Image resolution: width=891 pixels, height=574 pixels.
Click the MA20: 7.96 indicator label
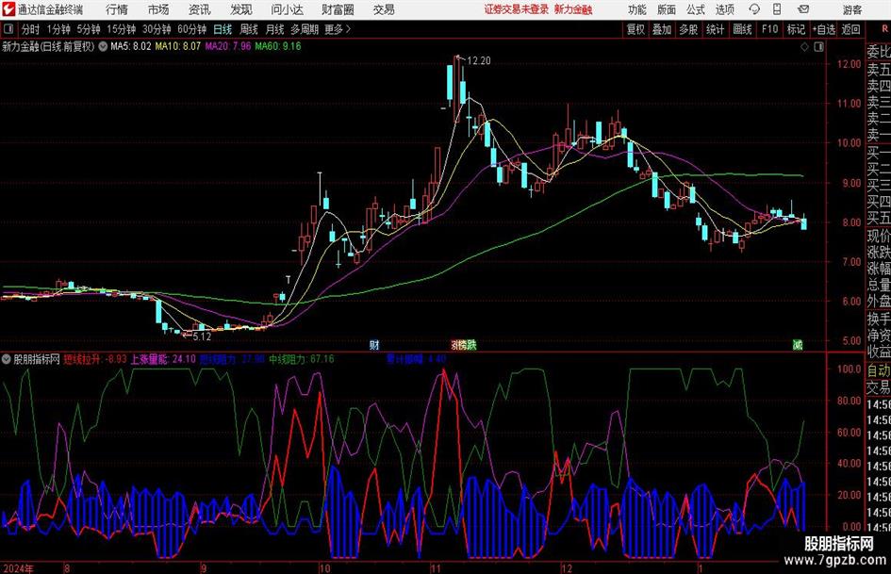click(228, 46)
